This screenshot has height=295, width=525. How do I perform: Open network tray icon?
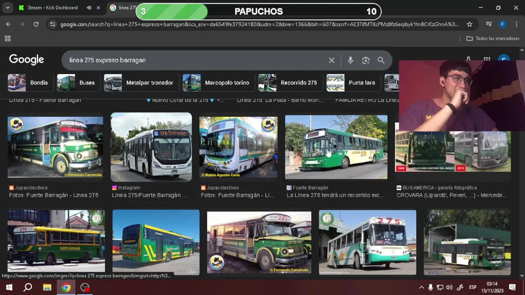(x=440, y=287)
